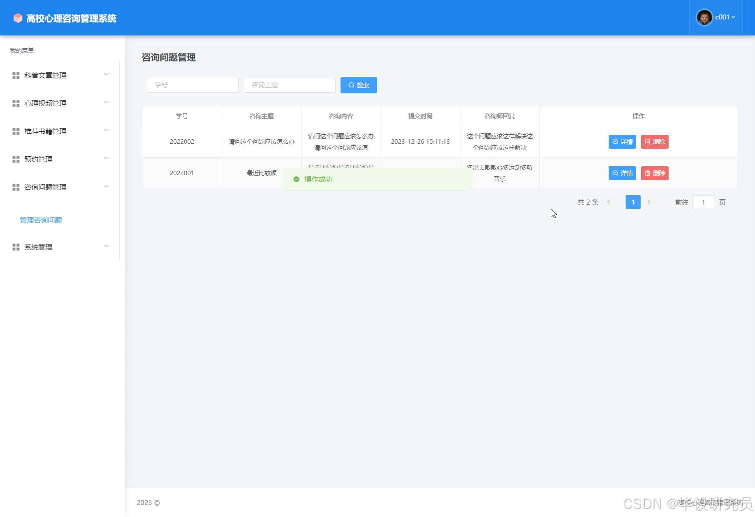Image resolution: width=755 pixels, height=517 pixels.
Task: Collapse the 咨询问题管理 menu chevron
Action: (106, 187)
